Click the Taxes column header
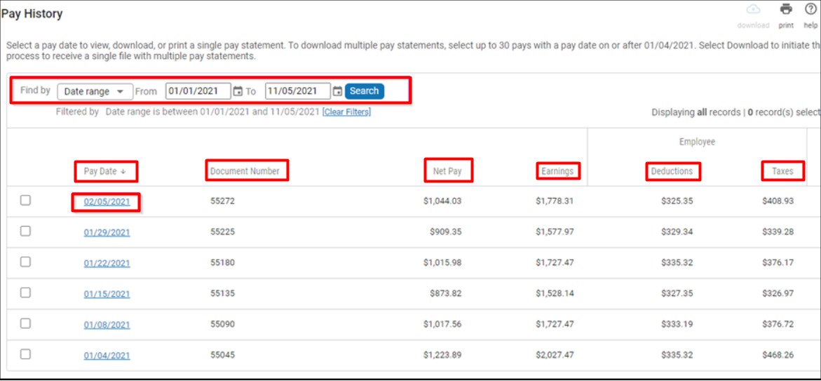The width and height of the screenshot is (821, 381). pyautogui.click(x=782, y=171)
